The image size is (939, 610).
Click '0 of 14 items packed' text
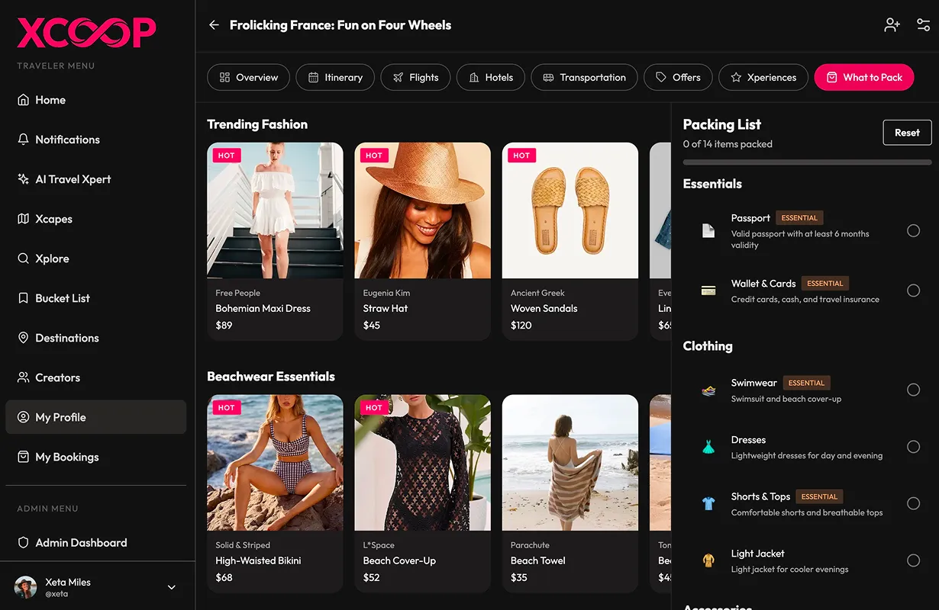click(728, 144)
